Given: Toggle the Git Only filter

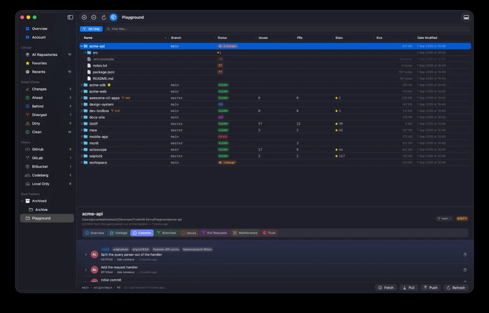Looking at the screenshot, I should point(91,29).
